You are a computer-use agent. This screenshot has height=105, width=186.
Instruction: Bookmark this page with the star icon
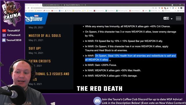click(156, 8)
